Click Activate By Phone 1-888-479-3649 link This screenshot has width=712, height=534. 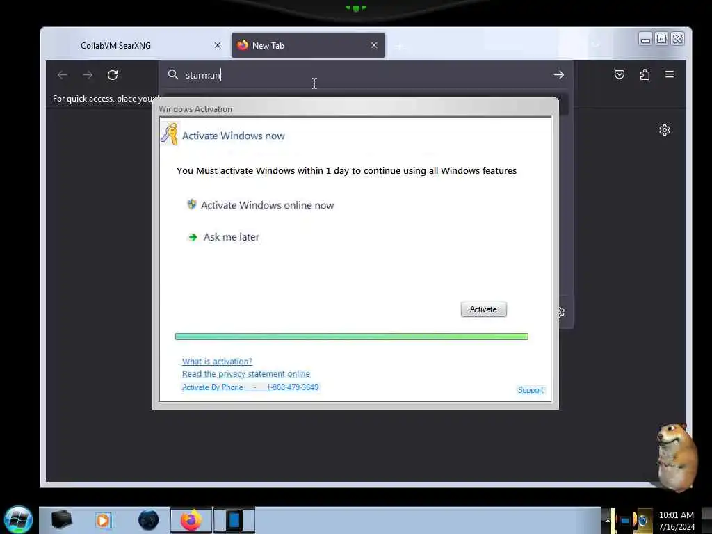click(250, 387)
